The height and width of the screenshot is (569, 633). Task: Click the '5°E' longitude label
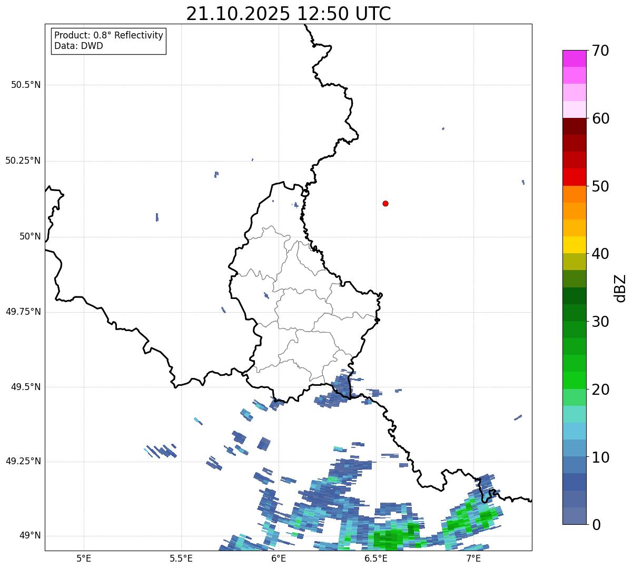(x=84, y=558)
